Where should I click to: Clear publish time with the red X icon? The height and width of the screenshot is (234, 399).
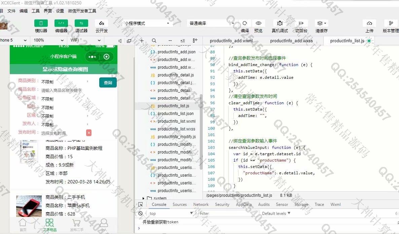(89, 133)
